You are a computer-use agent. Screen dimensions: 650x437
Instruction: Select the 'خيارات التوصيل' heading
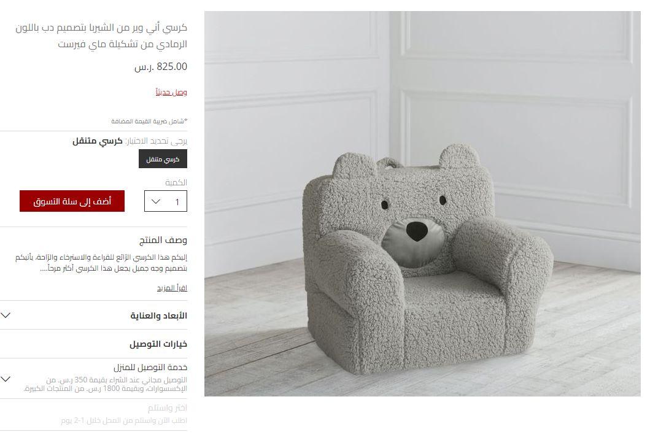(x=158, y=344)
